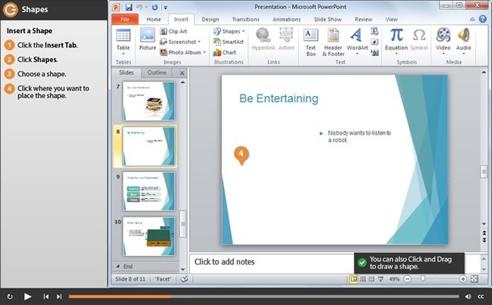Click the Undo icon in Quick Access
Viewport: 492px width, 305px height.
click(139, 7)
